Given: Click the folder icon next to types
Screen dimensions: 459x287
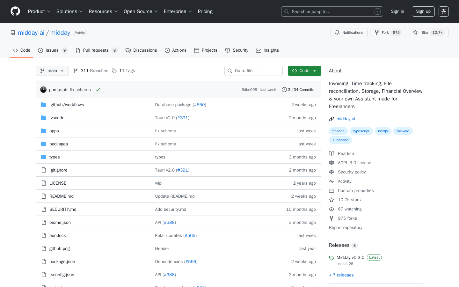Looking at the screenshot, I should [44, 157].
